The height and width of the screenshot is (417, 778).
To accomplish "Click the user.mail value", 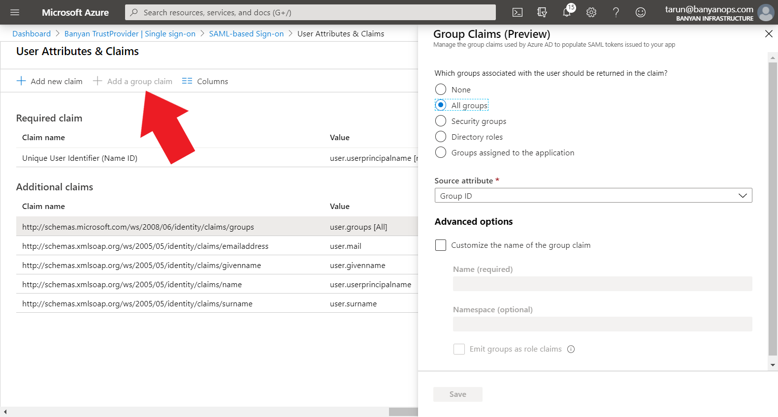I will pos(346,246).
